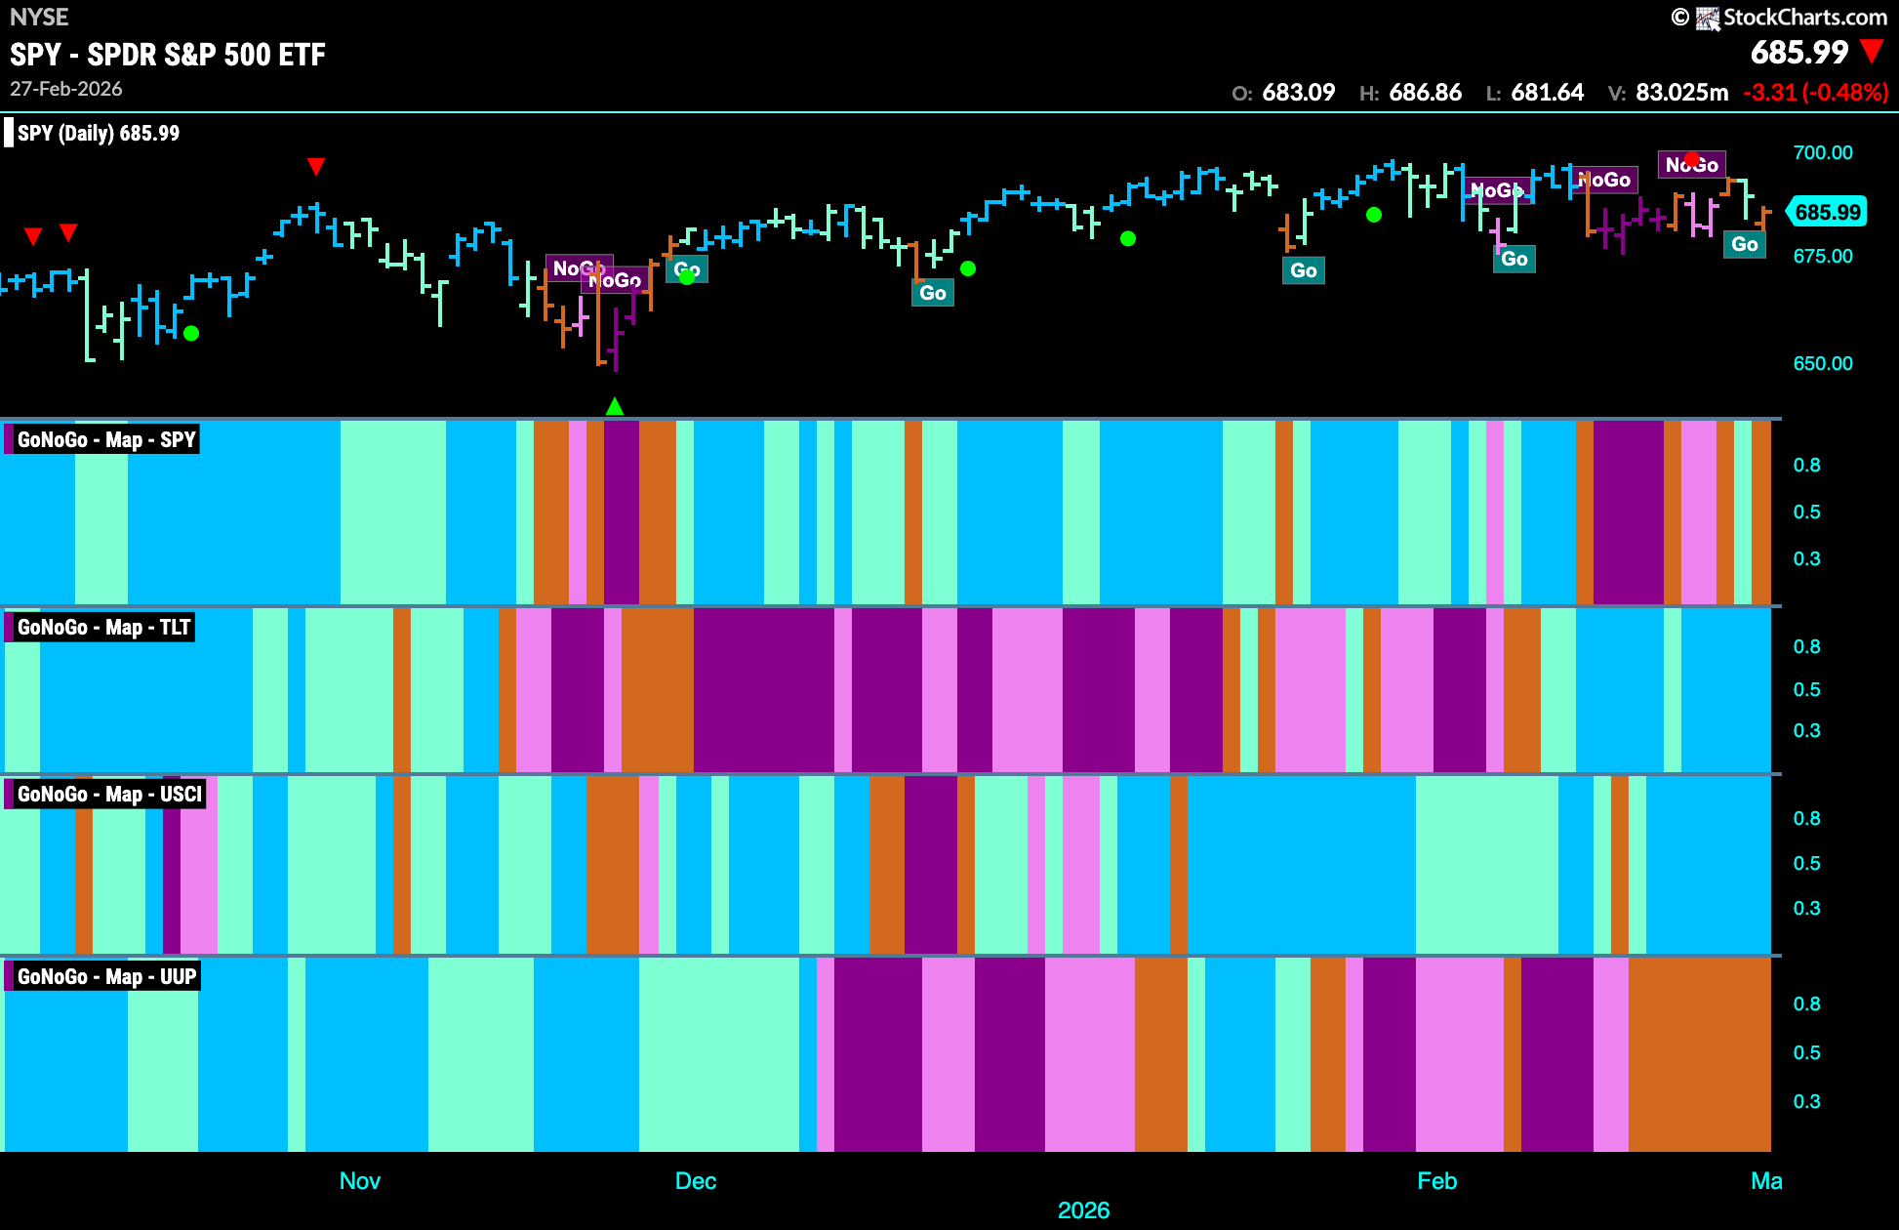
Task: Click the green dot right of the December Go label
Action: click(x=968, y=268)
